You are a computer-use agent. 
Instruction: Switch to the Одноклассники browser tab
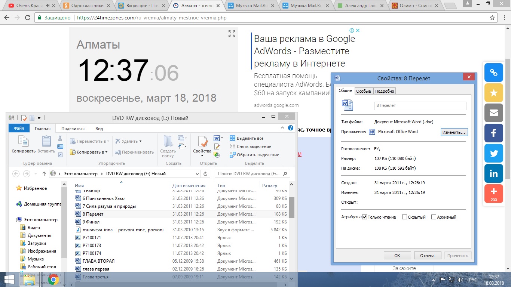coord(87,6)
